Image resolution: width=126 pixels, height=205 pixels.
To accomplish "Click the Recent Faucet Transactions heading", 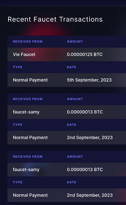I will 55,19.
